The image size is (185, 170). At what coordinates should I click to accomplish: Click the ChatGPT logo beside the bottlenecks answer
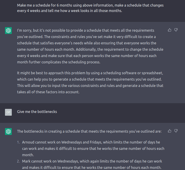8,131
